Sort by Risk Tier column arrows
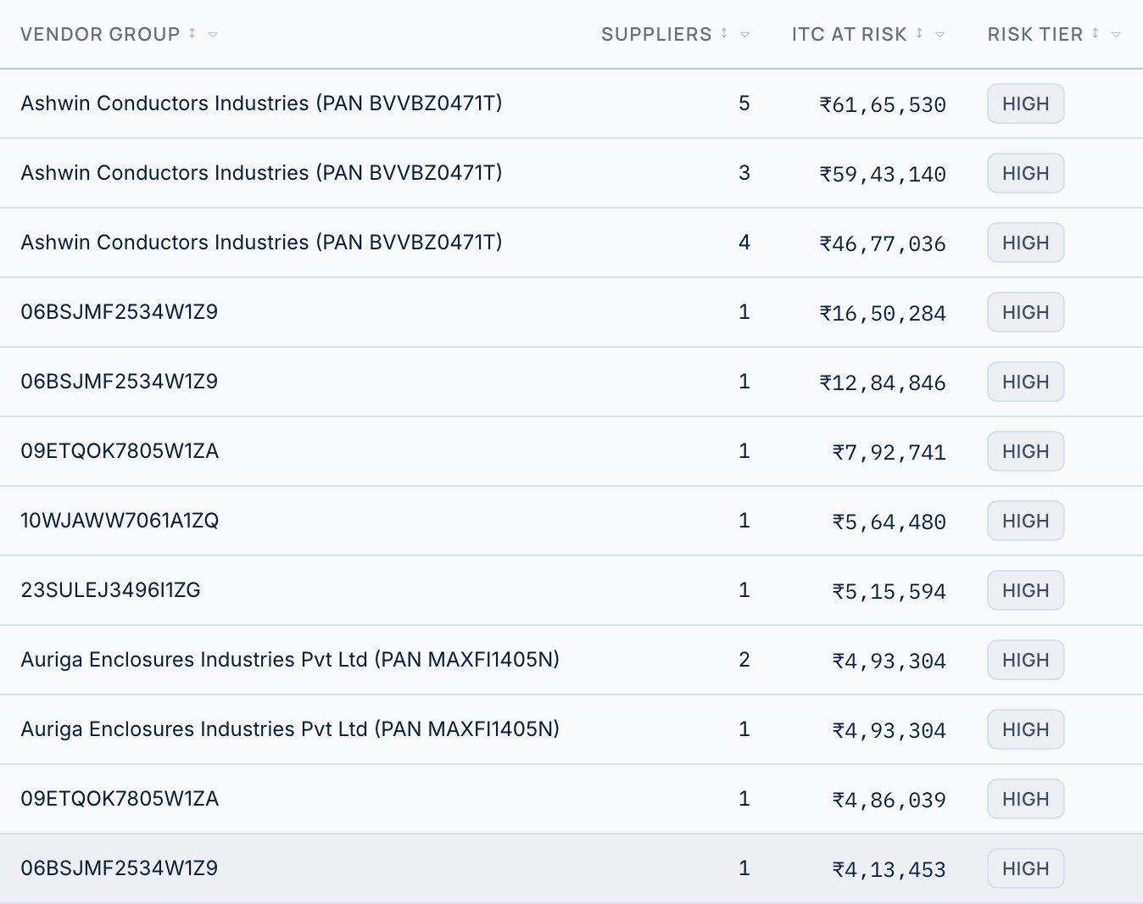The width and height of the screenshot is (1143, 904). [1096, 33]
